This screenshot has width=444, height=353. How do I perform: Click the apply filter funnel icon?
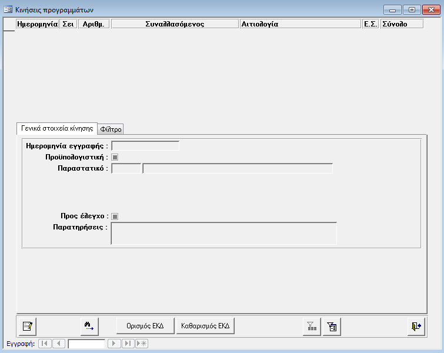pyautogui.click(x=311, y=325)
